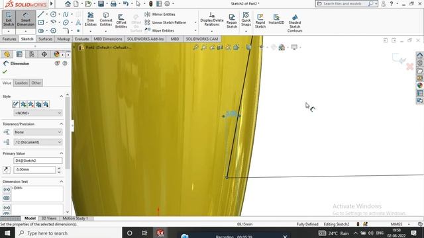
Task: Click Convert Entities tool
Action: [106, 19]
